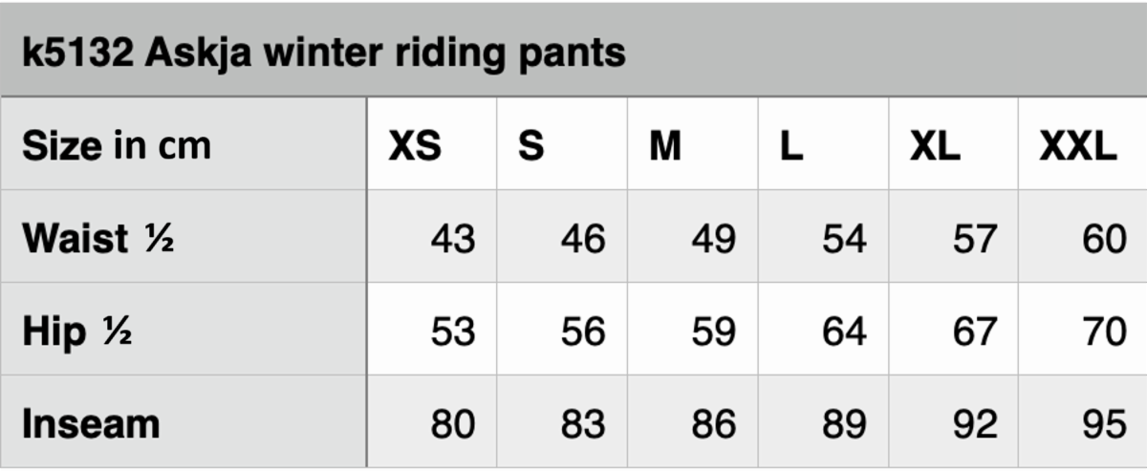
Task: Click the table title 'k5132 Askja winter riding pants'
Action: tap(323, 52)
